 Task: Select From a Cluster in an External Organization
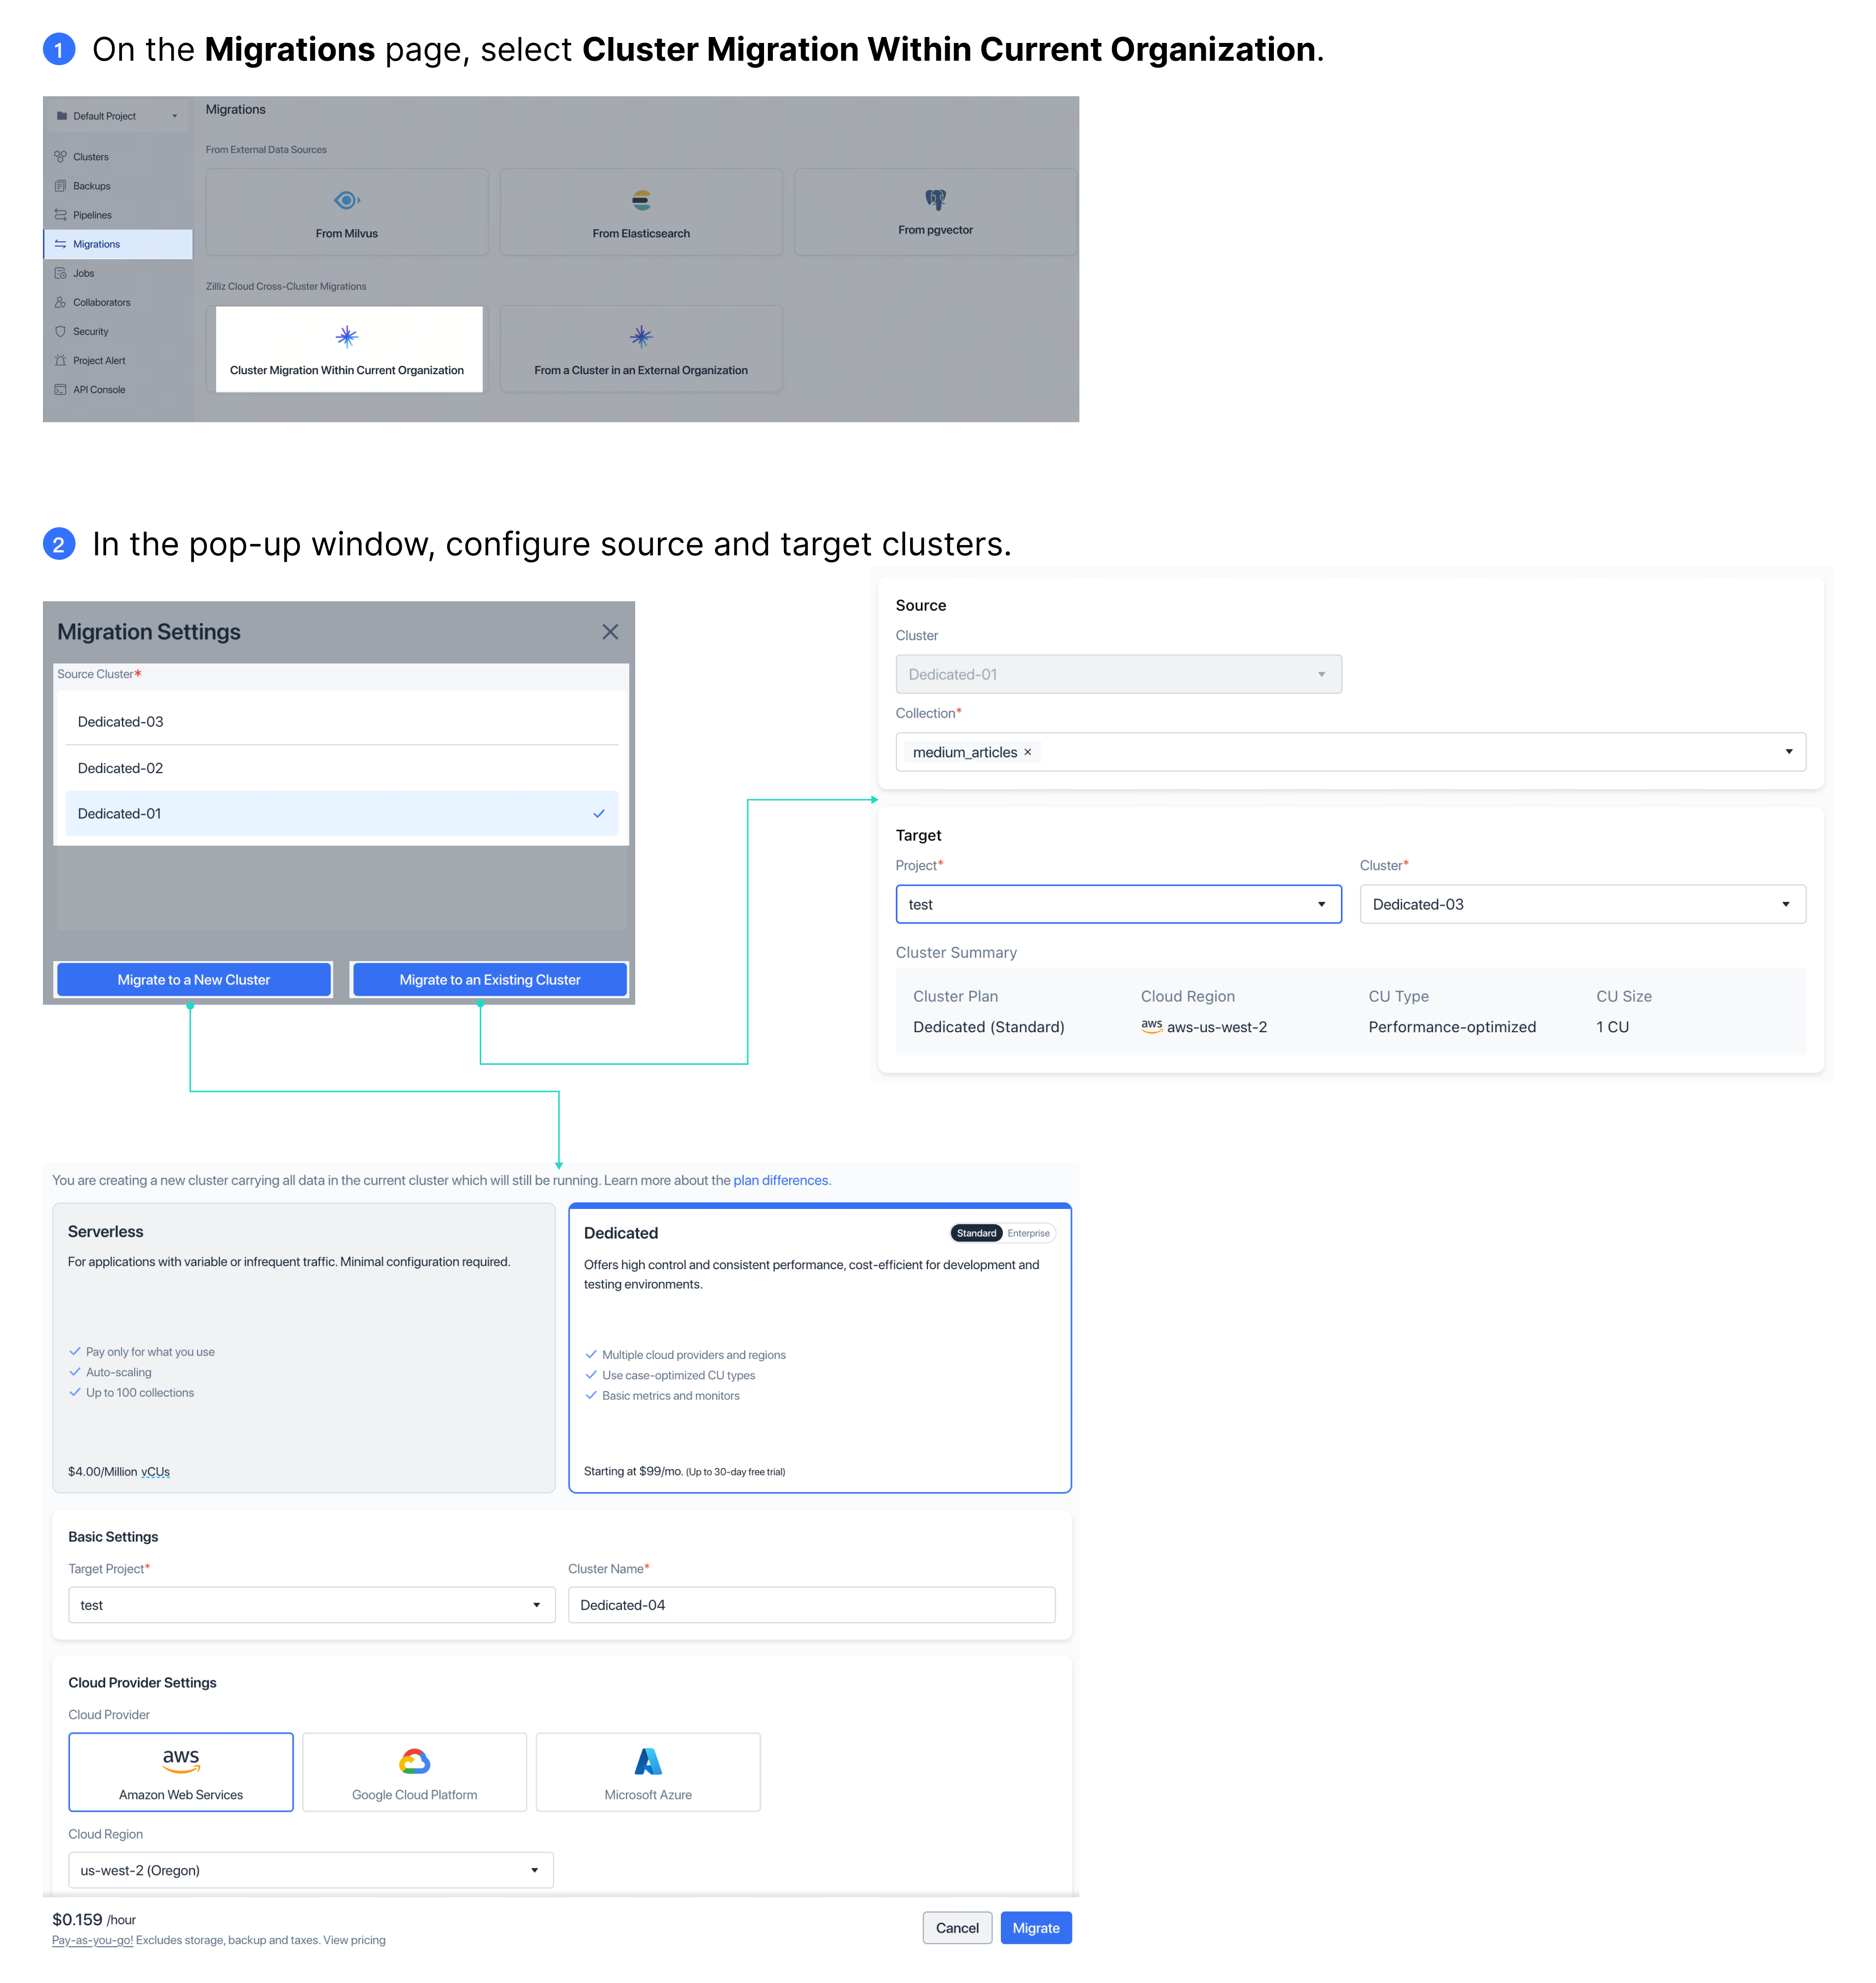(641, 349)
